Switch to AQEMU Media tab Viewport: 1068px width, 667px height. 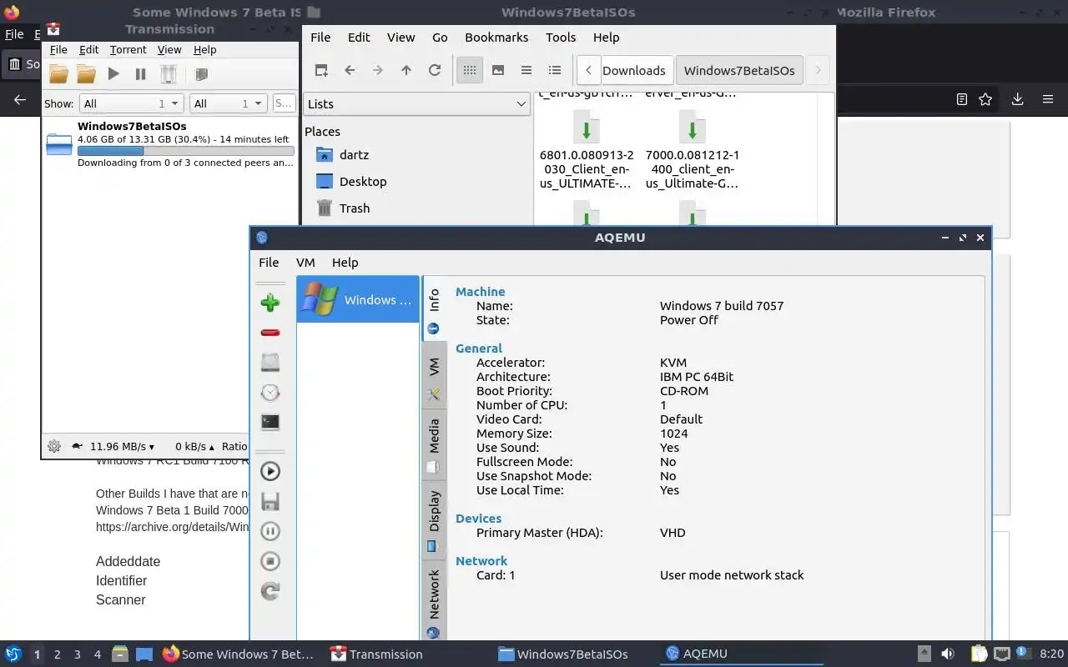click(x=434, y=446)
